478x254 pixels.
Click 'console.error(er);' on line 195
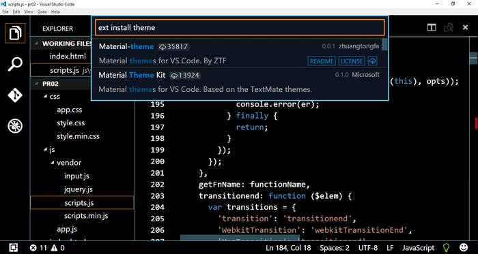[x=277, y=104]
